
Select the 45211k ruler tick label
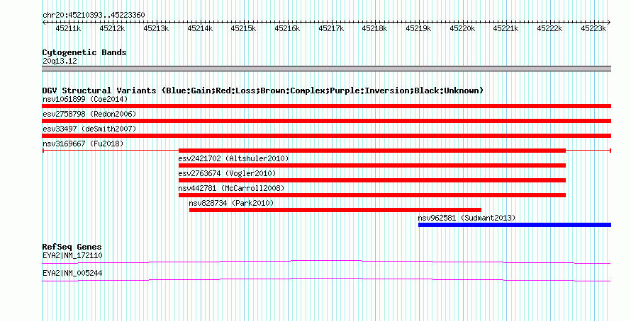tap(68, 28)
